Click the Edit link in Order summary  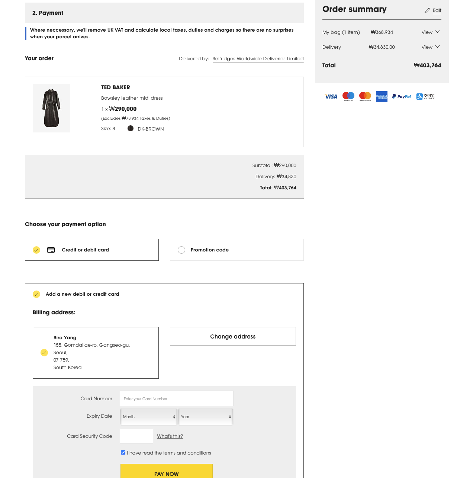click(437, 10)
